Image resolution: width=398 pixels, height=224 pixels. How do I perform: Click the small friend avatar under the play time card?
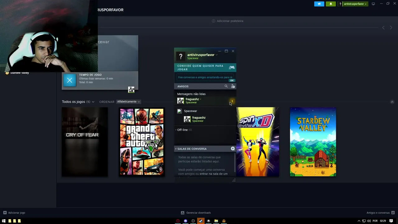click(x=131, y=90)
